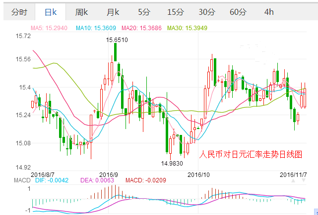The height and width of the screenshot is (215, 318).
Task: Click the 14.9830 low price label
Action: pyautogui.click(x=172, y=163)
